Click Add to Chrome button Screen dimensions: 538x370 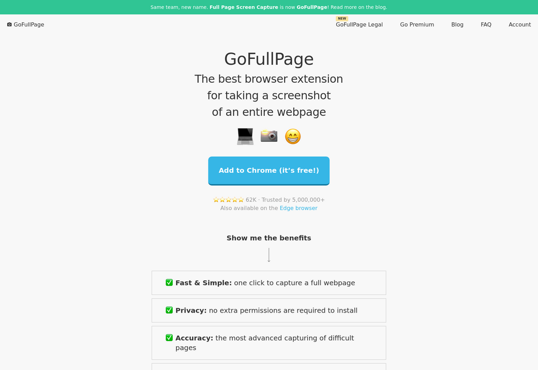click(x=268, y=170)
